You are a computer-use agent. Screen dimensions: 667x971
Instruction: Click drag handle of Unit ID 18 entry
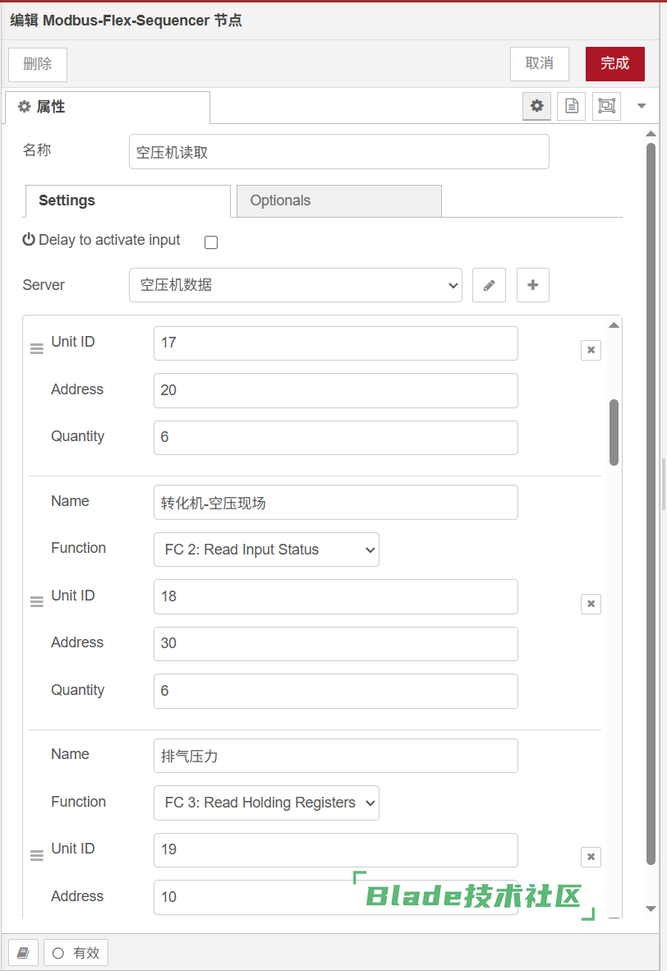tap(37, 602)
